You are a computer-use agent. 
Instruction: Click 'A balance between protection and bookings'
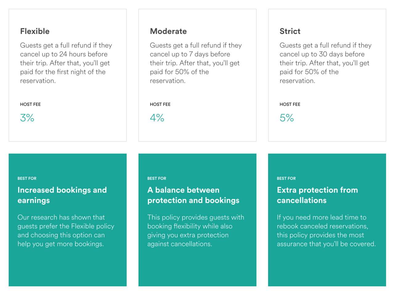tap(193, 195)
